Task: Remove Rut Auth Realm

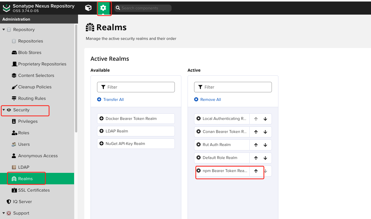Action: pyautogui.click(x=199, y=145)
